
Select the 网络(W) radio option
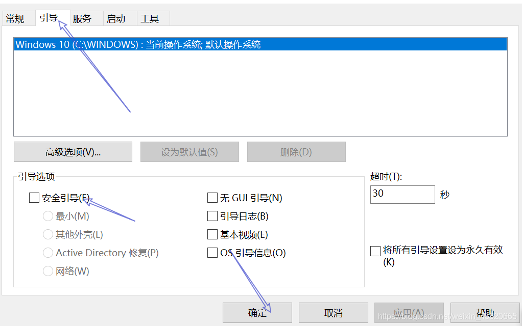point(48,271)
